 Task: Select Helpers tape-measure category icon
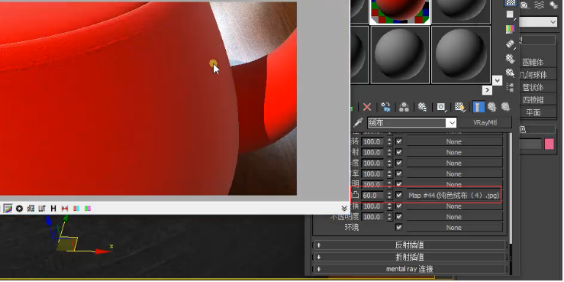click(x=525, y=5)
